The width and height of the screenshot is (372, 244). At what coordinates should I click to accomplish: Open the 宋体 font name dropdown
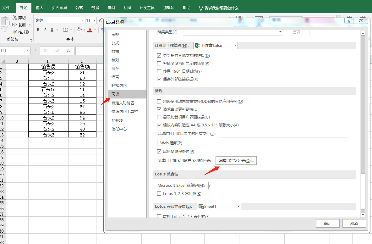(x=83, y=20)
